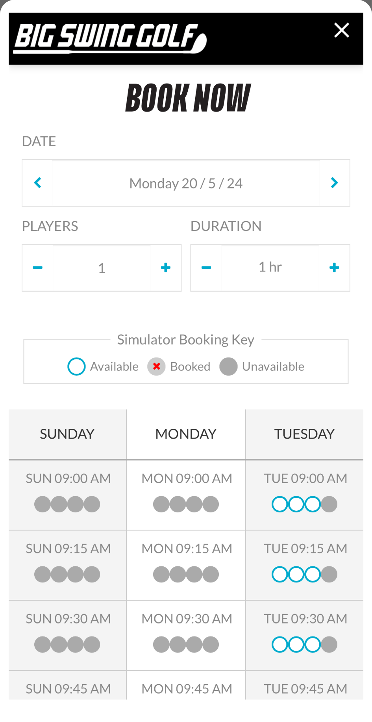Reduce the duration with the minus icon
Image resolution: width=372 pixels, height=722 pixels.
[206, 268]
